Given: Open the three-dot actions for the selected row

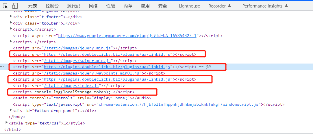Looking at the screenshot, I should [2, 67].
